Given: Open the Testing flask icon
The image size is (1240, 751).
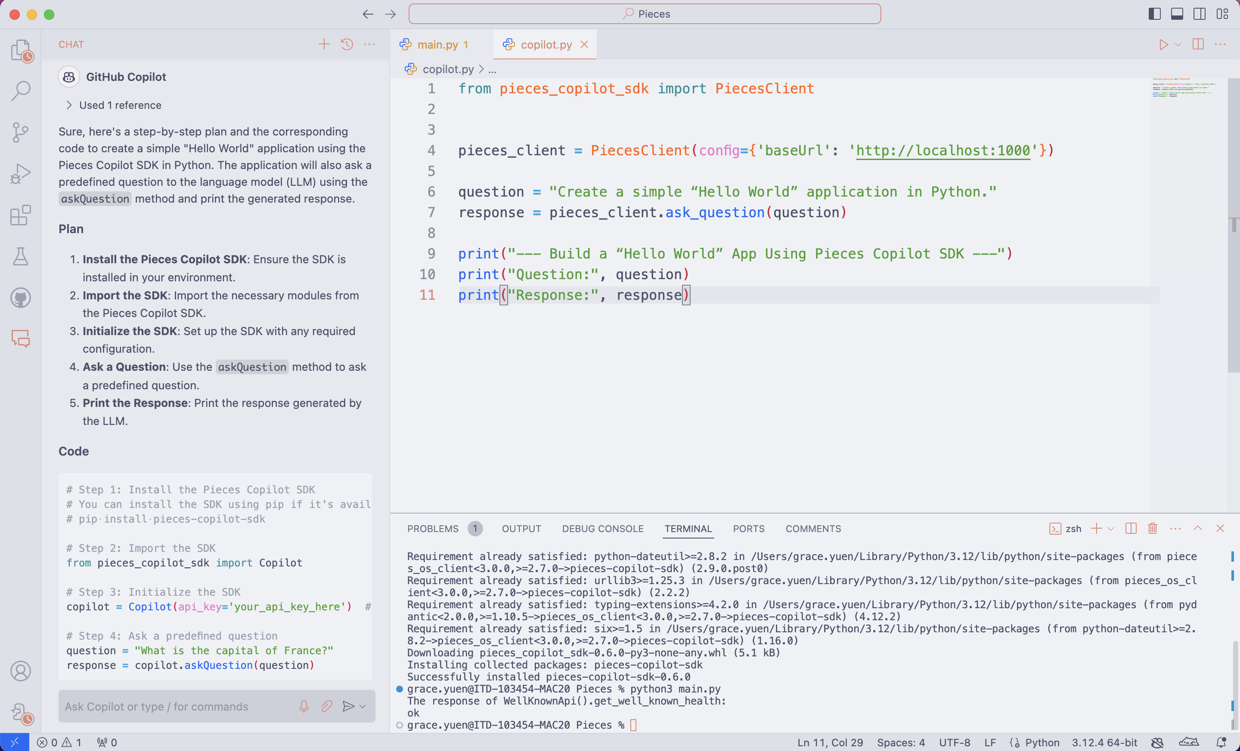Looking at the screenshot, I should click(x=20, y=256).
